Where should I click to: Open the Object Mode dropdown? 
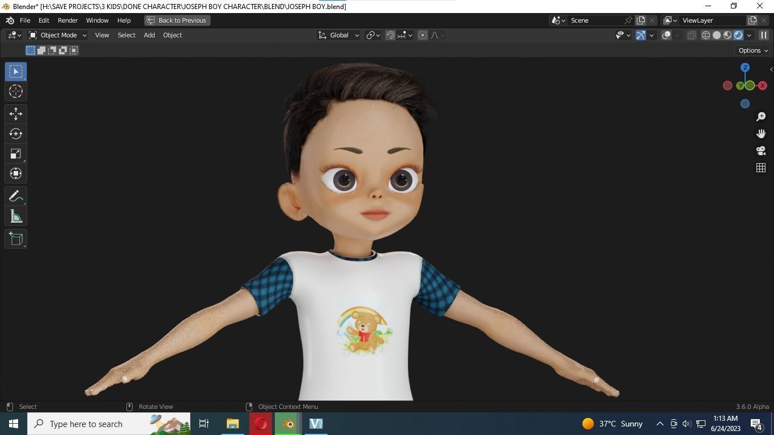tap(57, 35)
